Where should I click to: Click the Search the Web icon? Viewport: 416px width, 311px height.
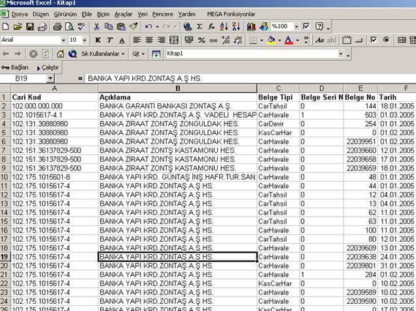pyautogui.click(x=73, y=54)
